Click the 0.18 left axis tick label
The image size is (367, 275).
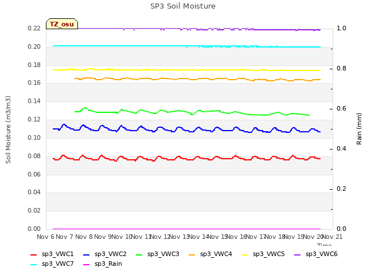click(x=34, y=65)
